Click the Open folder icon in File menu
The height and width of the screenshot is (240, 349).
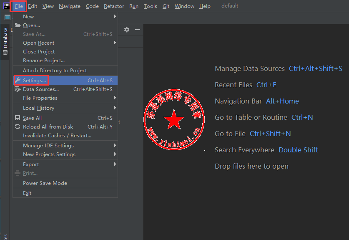point(18,25)
